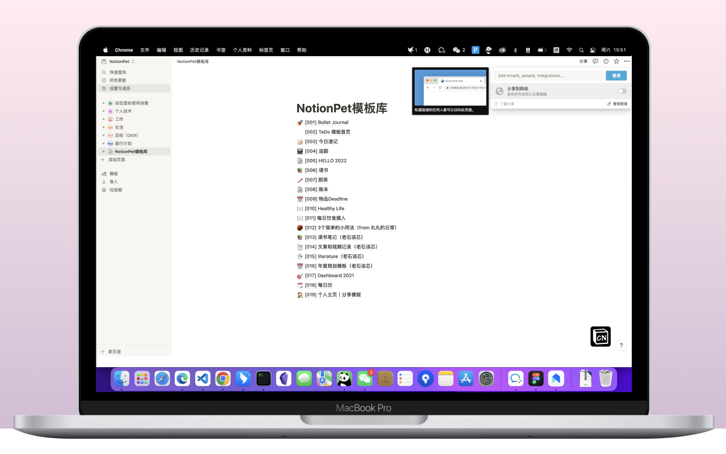Star this page as favorite
This screenshot has height=454, width=726.
coord(617,61)
